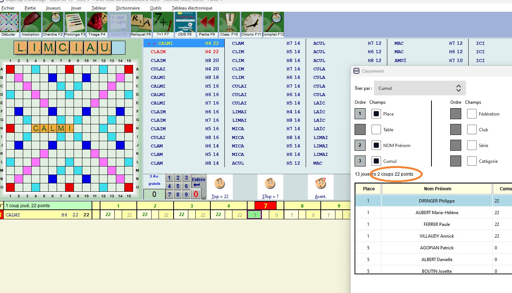
Task: Select CLAIM H4 22 in solutions list
Action: click(x=184, y=52)
